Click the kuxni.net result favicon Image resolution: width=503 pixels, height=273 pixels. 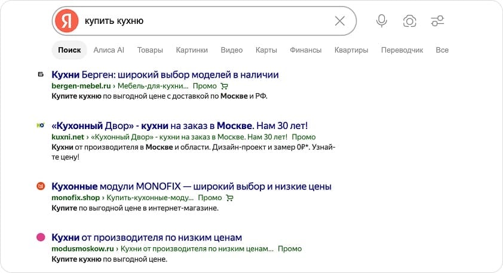[41, 125]
